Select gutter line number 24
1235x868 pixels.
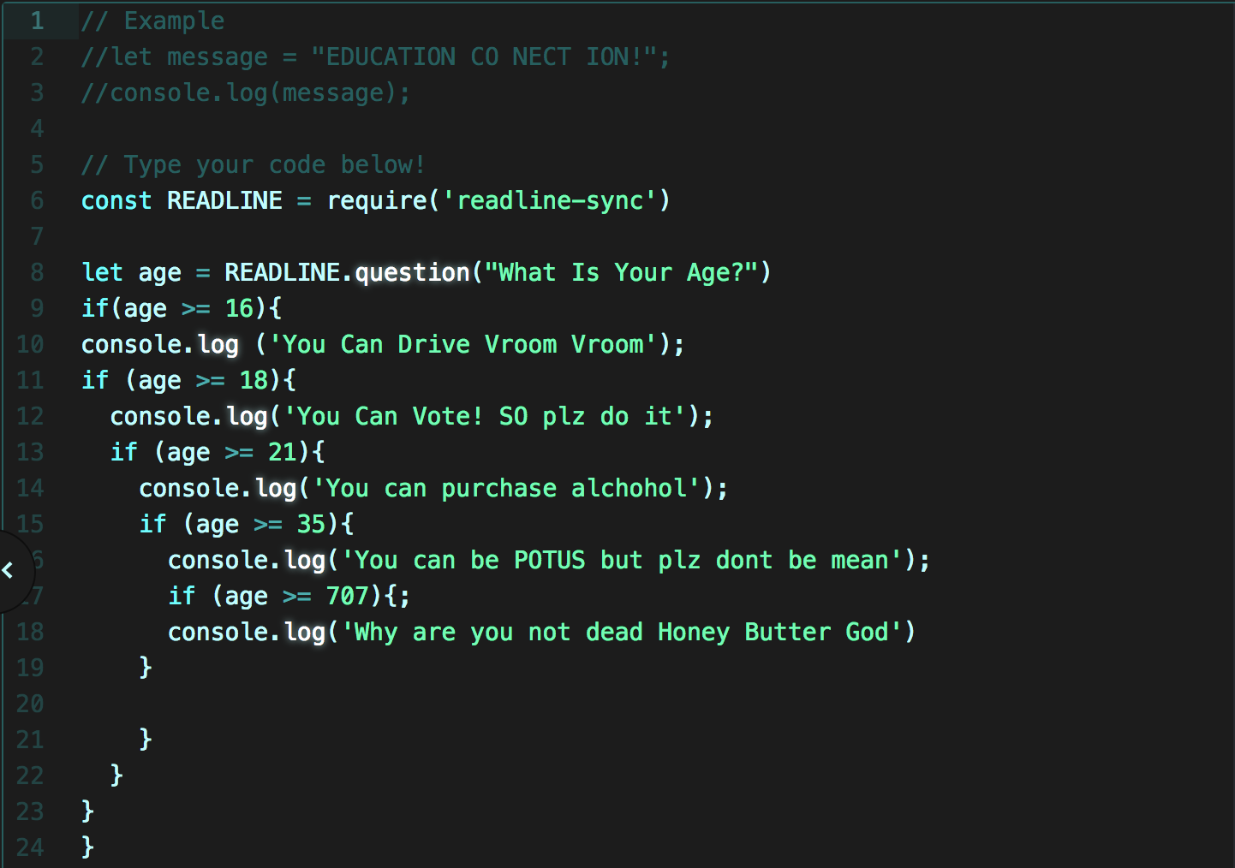coord(30,847)
